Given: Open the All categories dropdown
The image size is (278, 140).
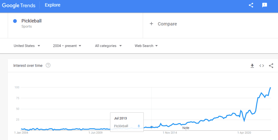Looking at the screenshot, I should point(108,46).
